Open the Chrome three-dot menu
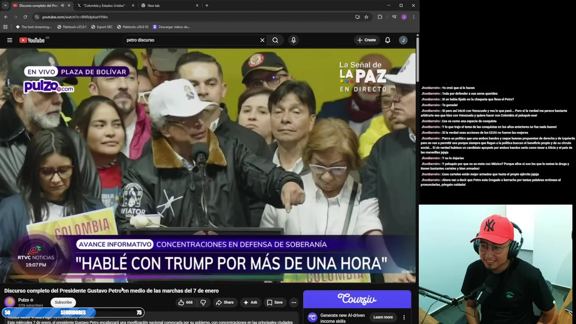Image resolution: width=576 pixels, height=324 pixels. pyautogui.click(x=414, y=17)
